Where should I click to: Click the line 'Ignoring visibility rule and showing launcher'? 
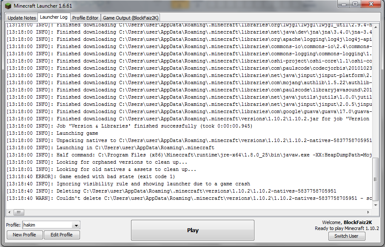(128, 184)
